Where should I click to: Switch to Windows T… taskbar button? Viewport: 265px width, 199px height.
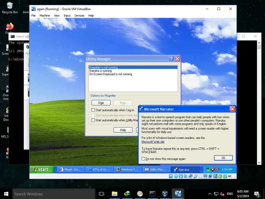tap(128, 169)
